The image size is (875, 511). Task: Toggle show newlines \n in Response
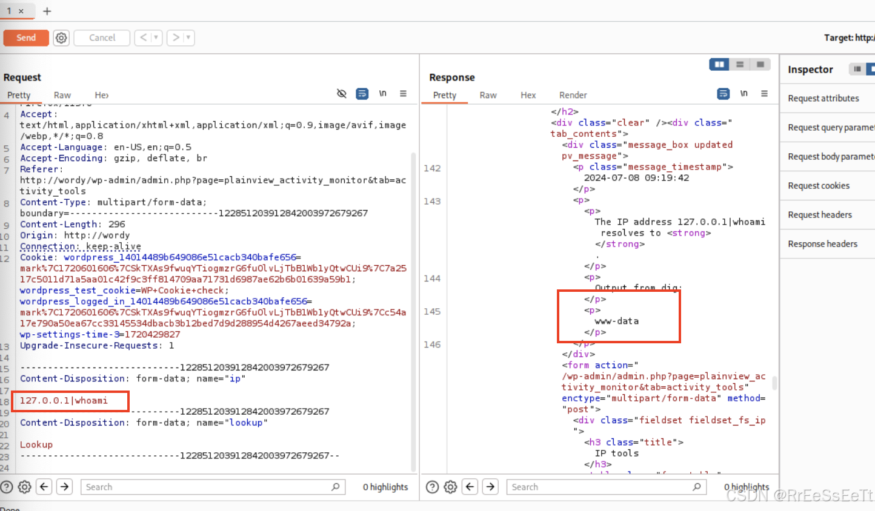[744, 93]
